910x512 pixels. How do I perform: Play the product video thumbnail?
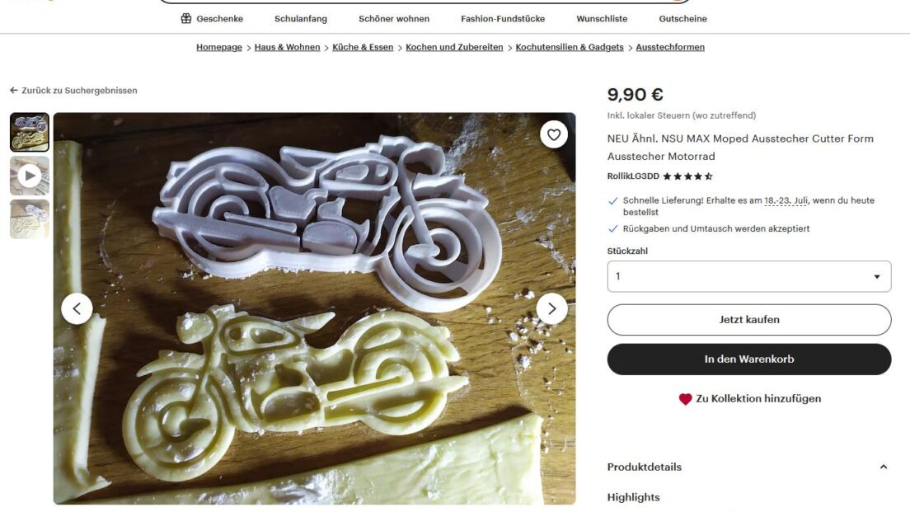(30, 176)
